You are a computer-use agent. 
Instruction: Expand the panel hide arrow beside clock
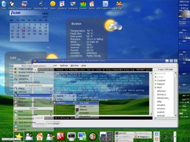(x=175, y=137)
